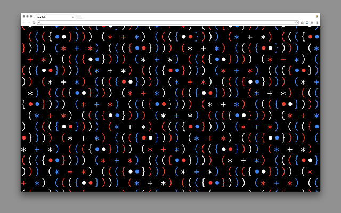The image size is (341, 213).
Task: Reload the page with the refresh icon
Action: pyautogui.click(x=34, y=22)
